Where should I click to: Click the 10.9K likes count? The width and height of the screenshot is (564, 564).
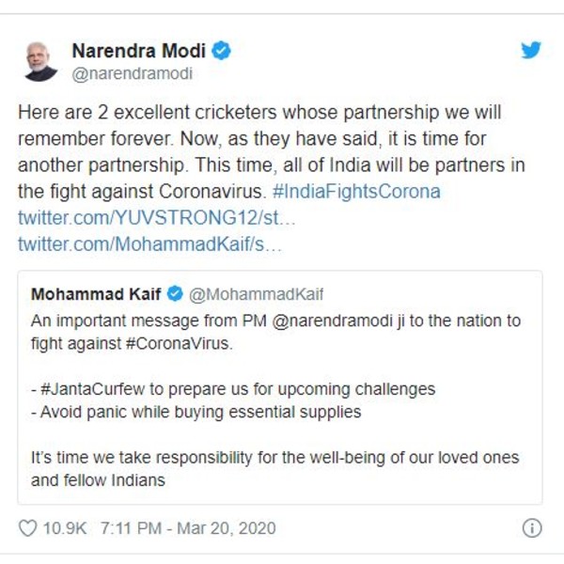[65, 527]
